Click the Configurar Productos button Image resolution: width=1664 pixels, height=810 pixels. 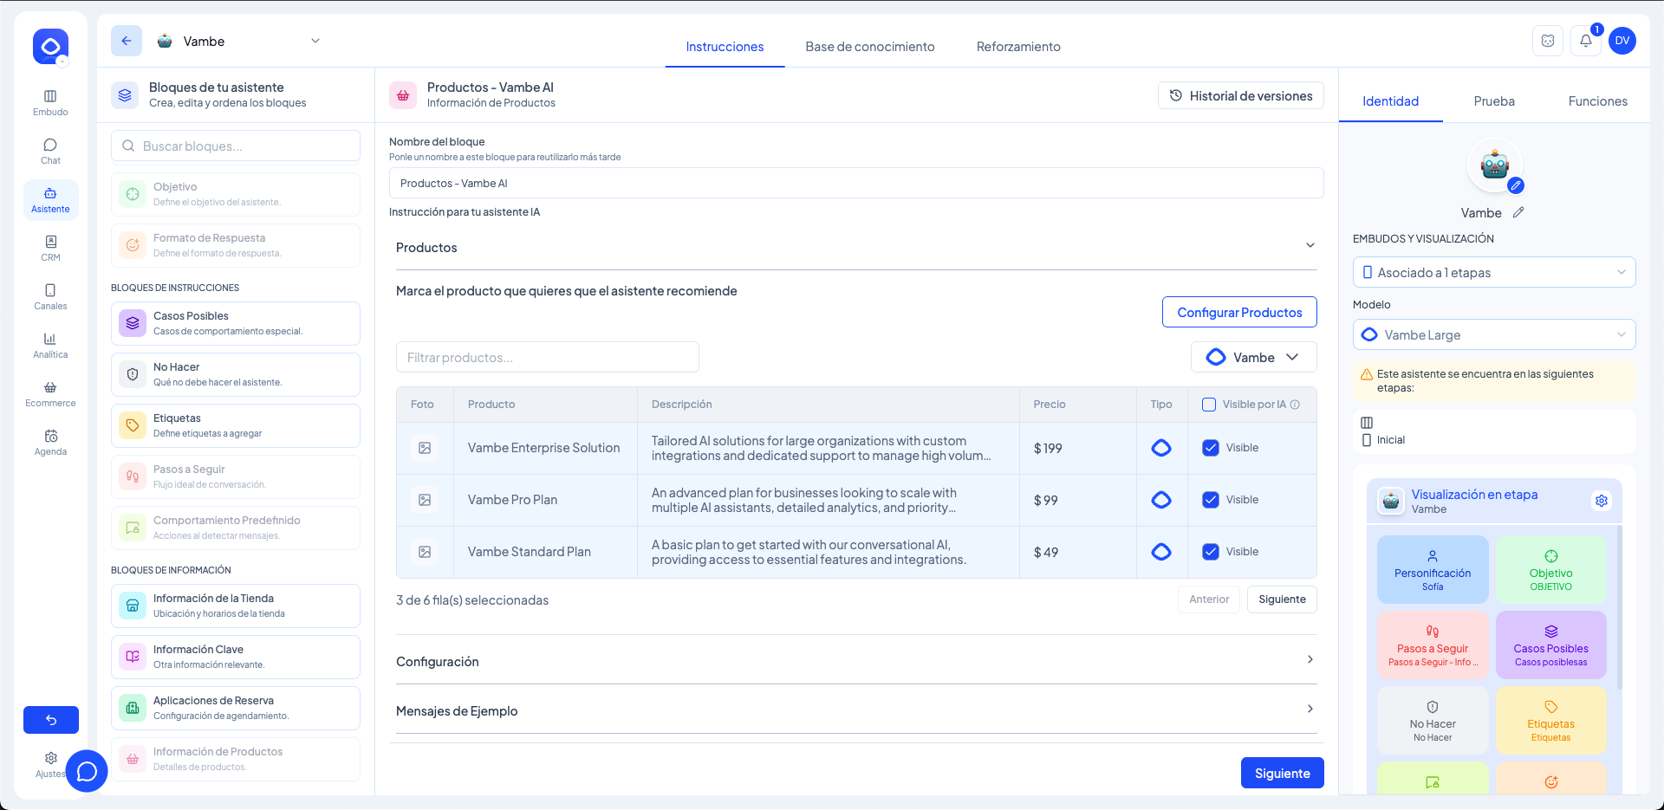[x=1238, y=313]
